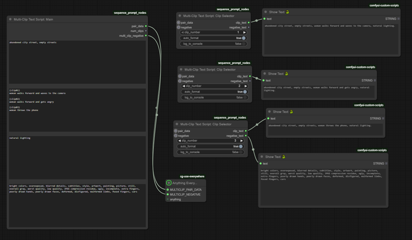The height and width of the screenshot is (240, 412).
Task: Click snake icon on top Show Text node
Action: (x=288, y=12)
